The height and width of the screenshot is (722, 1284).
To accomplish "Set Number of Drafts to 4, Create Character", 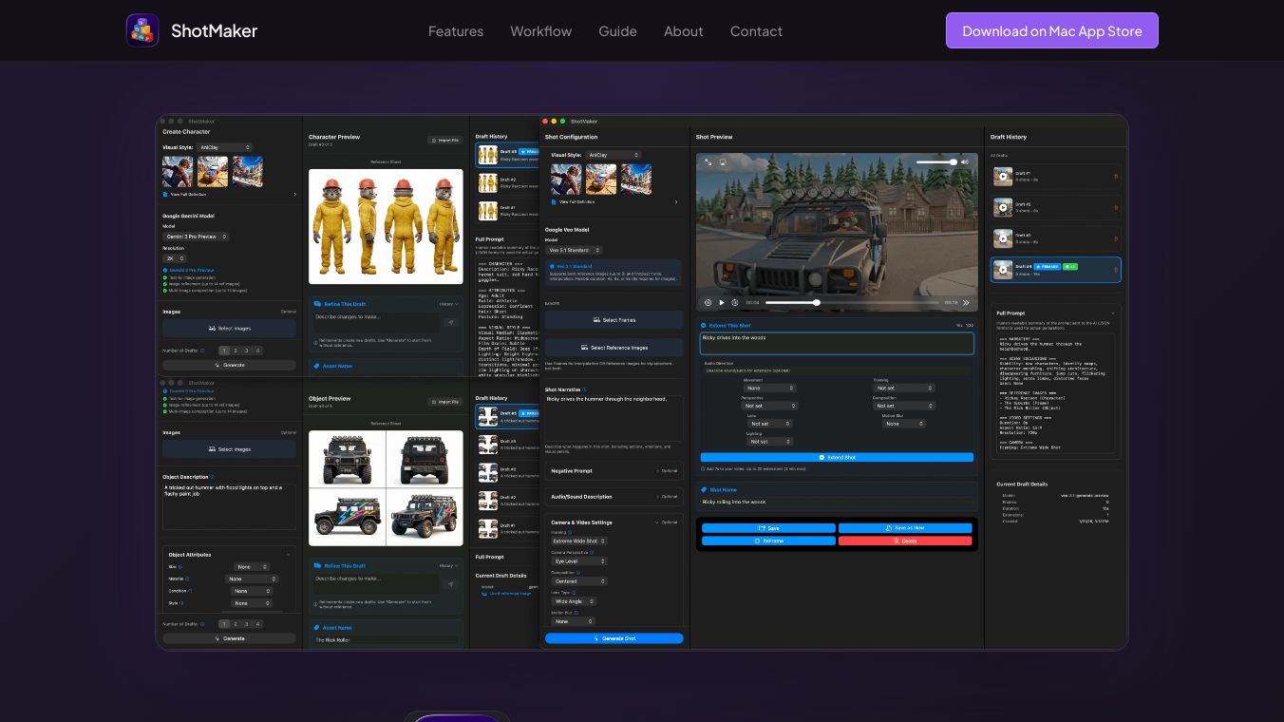I will (257, 351).
